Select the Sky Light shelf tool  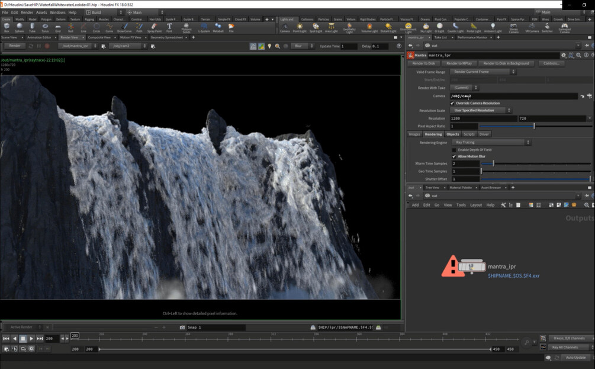[426, 27]
